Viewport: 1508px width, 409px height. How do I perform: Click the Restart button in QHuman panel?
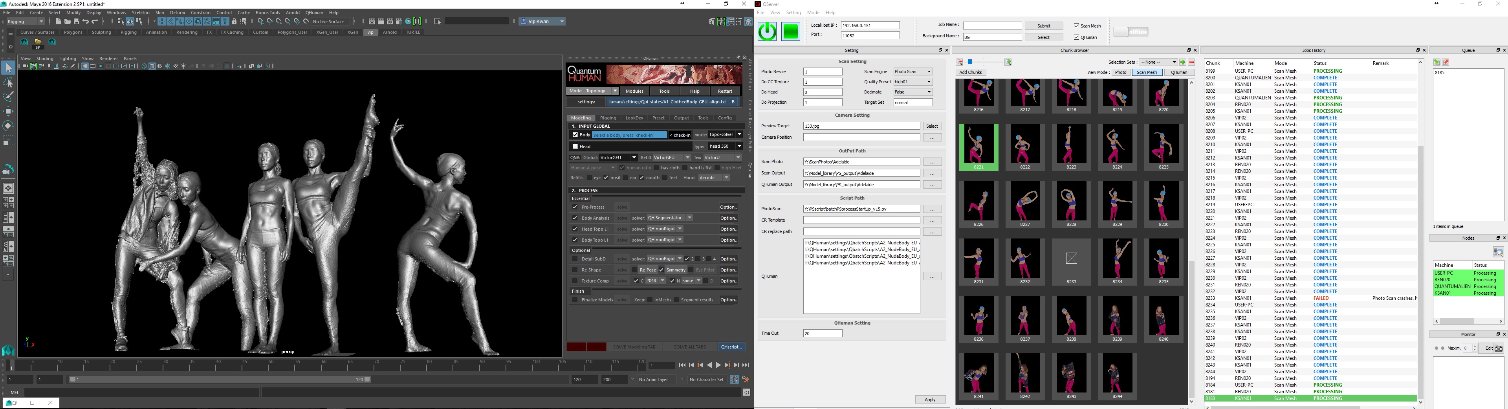[x=725, y=91]
